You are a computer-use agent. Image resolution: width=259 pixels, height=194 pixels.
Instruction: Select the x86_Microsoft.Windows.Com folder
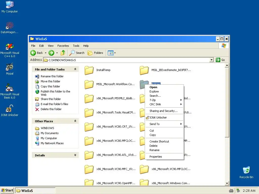[x=165, y=183]
